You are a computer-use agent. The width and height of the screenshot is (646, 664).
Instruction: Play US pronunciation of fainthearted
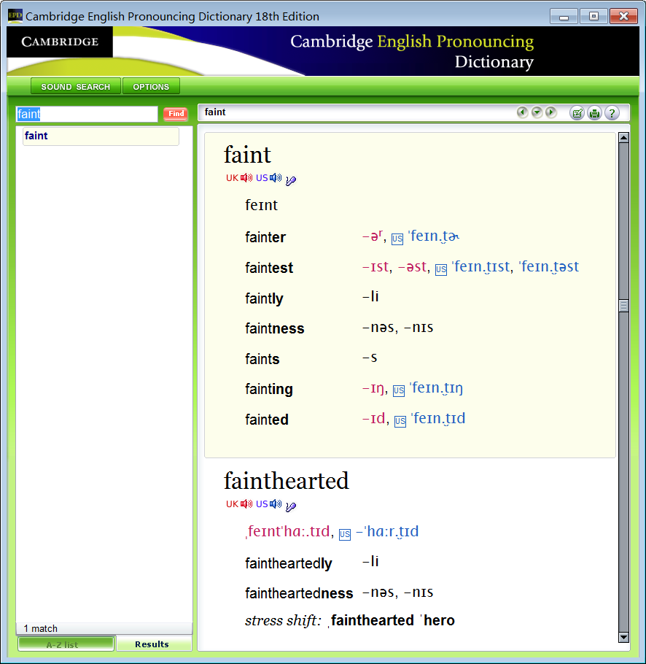pos(276,504)
